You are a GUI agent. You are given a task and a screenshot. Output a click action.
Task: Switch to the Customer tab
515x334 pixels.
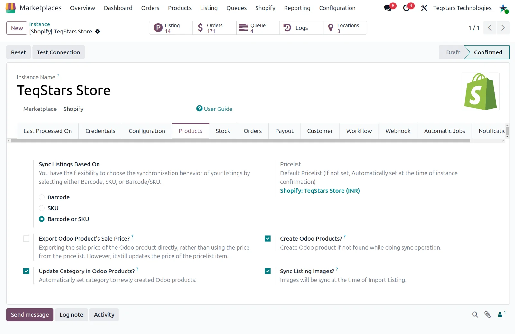(x=320, y=131)
